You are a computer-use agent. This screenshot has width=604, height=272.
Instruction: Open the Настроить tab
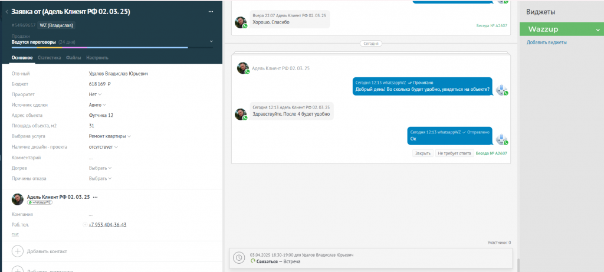pos(97,58)
